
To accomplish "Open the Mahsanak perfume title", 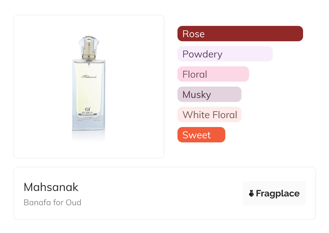I will pyautogui.click(x=51, y=187).
